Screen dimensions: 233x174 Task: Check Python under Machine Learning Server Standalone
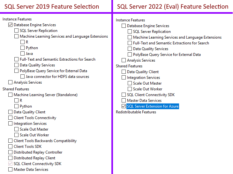(x=16, y=106)
